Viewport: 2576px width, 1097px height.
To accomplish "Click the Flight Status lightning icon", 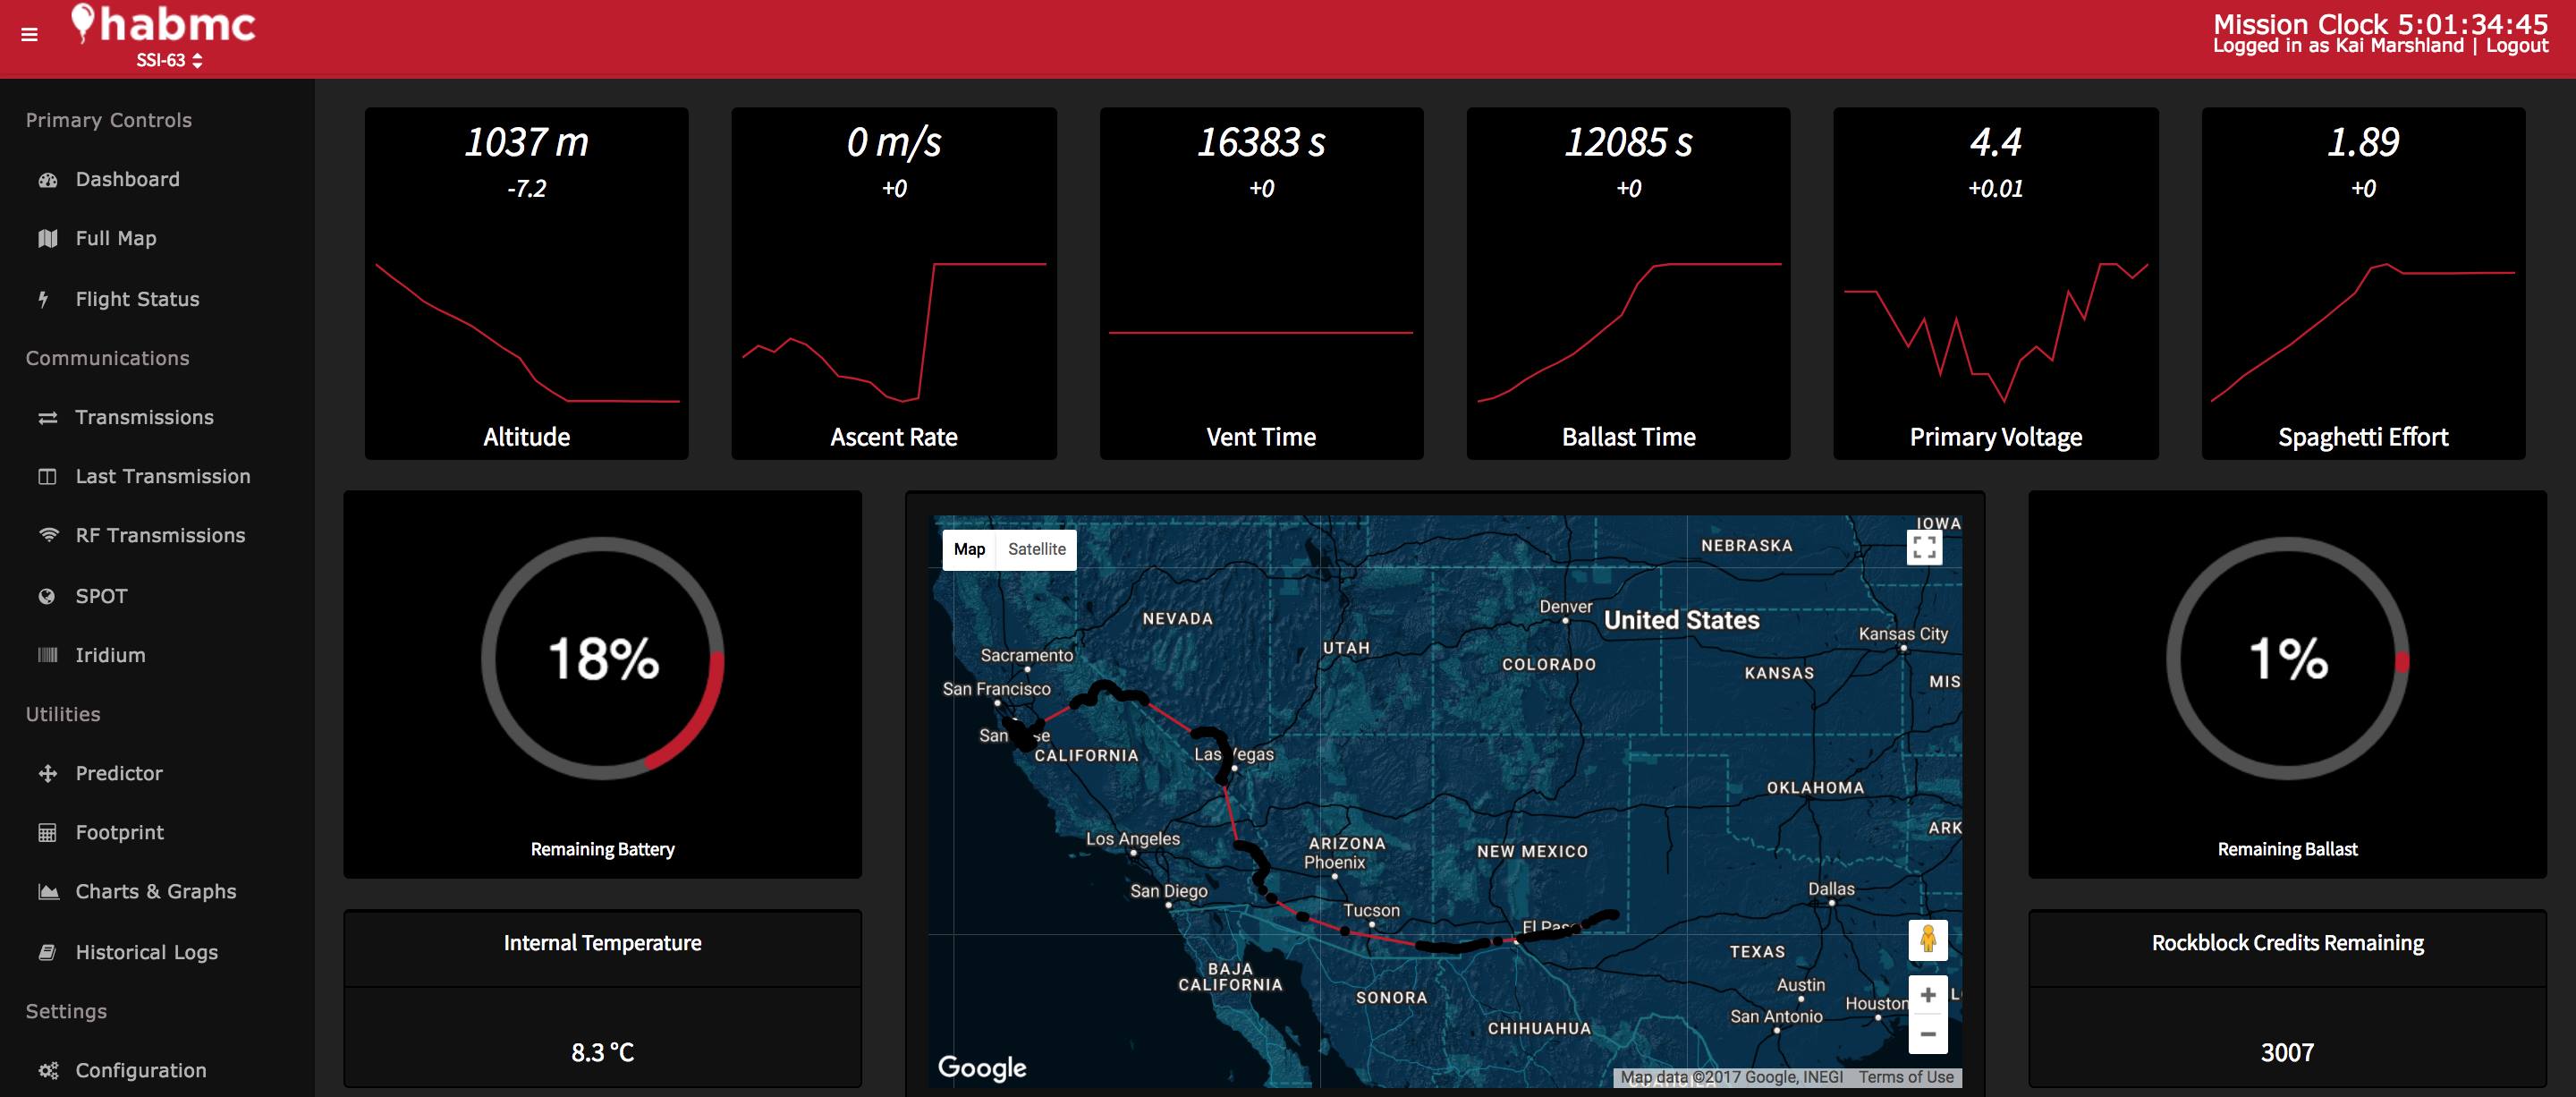I will pyautogui.click(x=43, y=299).
